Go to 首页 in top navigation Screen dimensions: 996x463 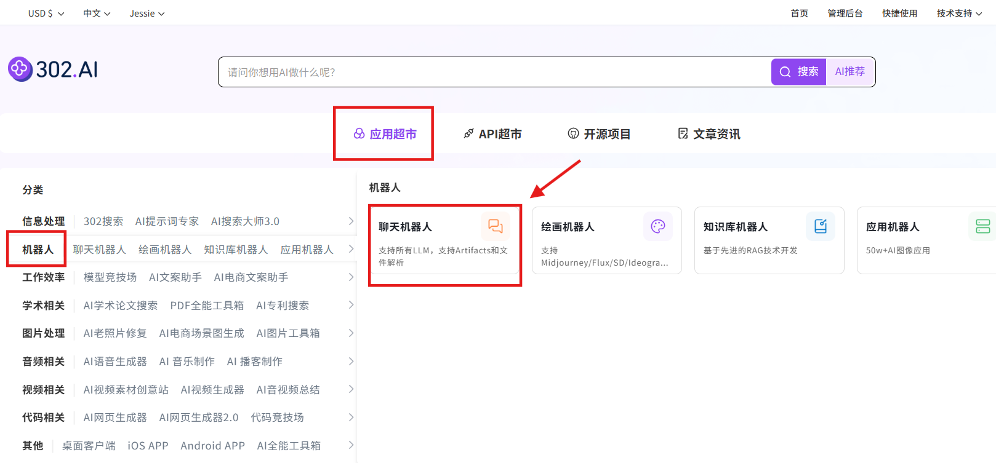[799, 14]
